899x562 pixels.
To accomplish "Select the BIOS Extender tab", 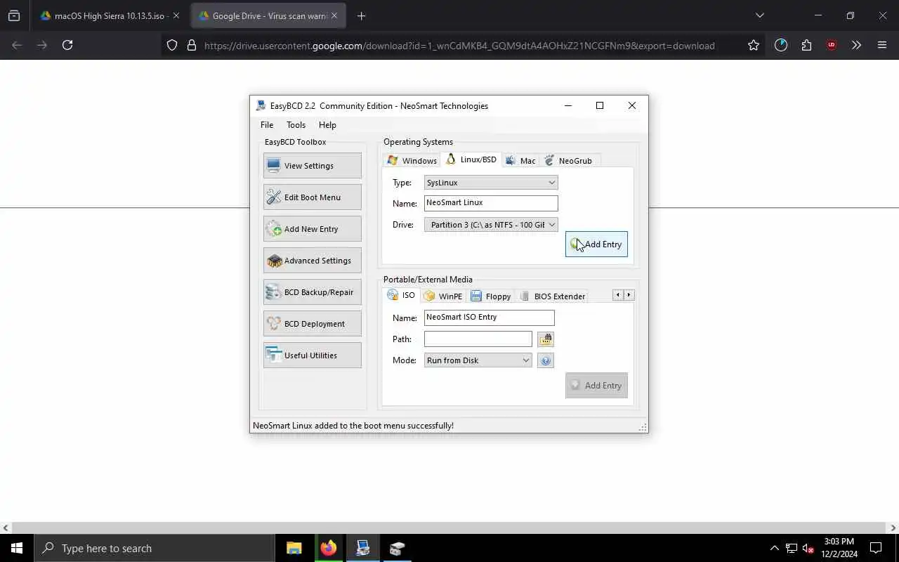I will click(552, 296).
